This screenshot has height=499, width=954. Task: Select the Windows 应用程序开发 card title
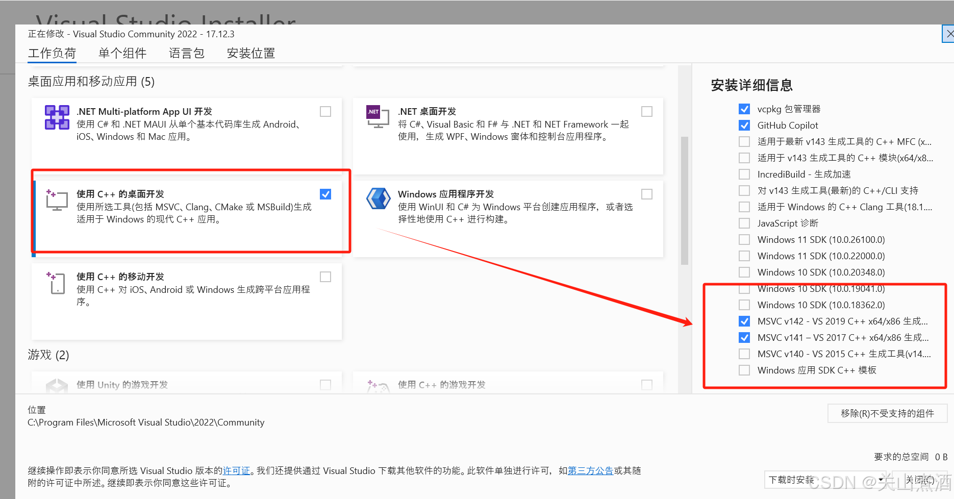tap(446, 194)
